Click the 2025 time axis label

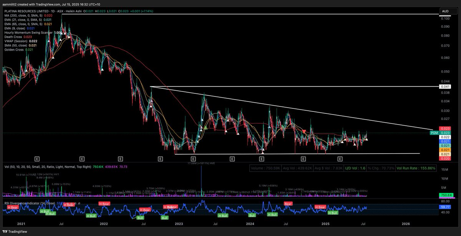(326, 223)
